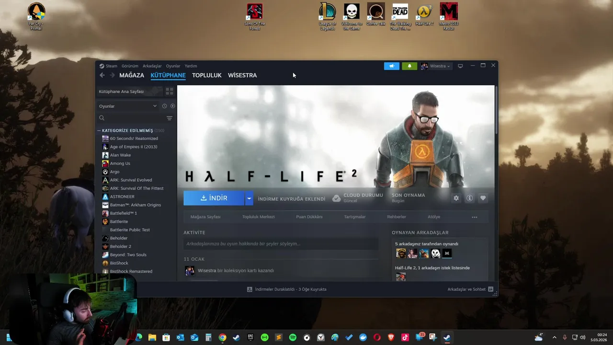This screenshot has height=345, width=613.
Task: Click the Steam announcements megaphone icon
Action: pyautogui.click(x=391, y=66)
